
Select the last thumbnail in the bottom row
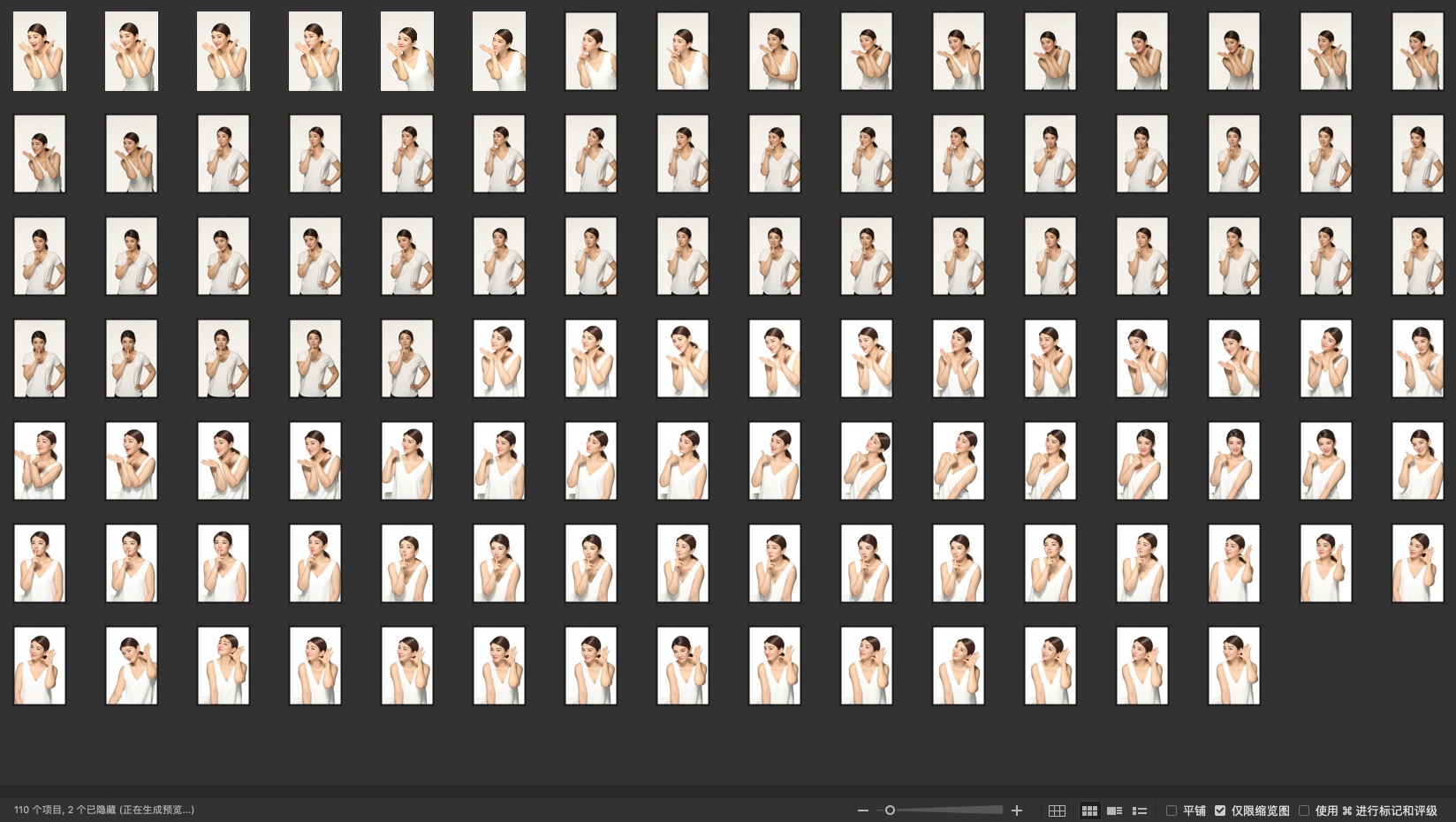coord(1233,666)
